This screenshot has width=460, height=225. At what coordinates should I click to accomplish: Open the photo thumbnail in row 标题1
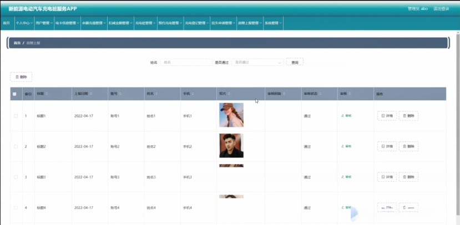pyautogui.click(x=231, y=115)
